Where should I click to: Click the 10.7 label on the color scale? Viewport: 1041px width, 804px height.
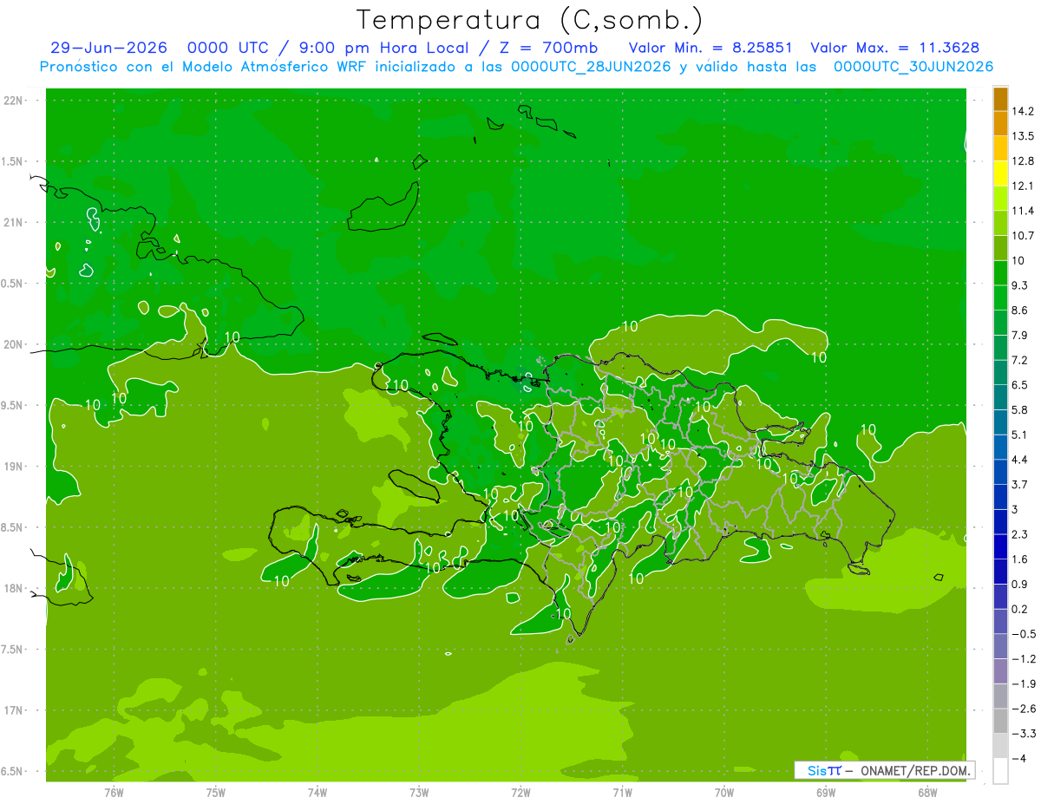(1024, 236)
